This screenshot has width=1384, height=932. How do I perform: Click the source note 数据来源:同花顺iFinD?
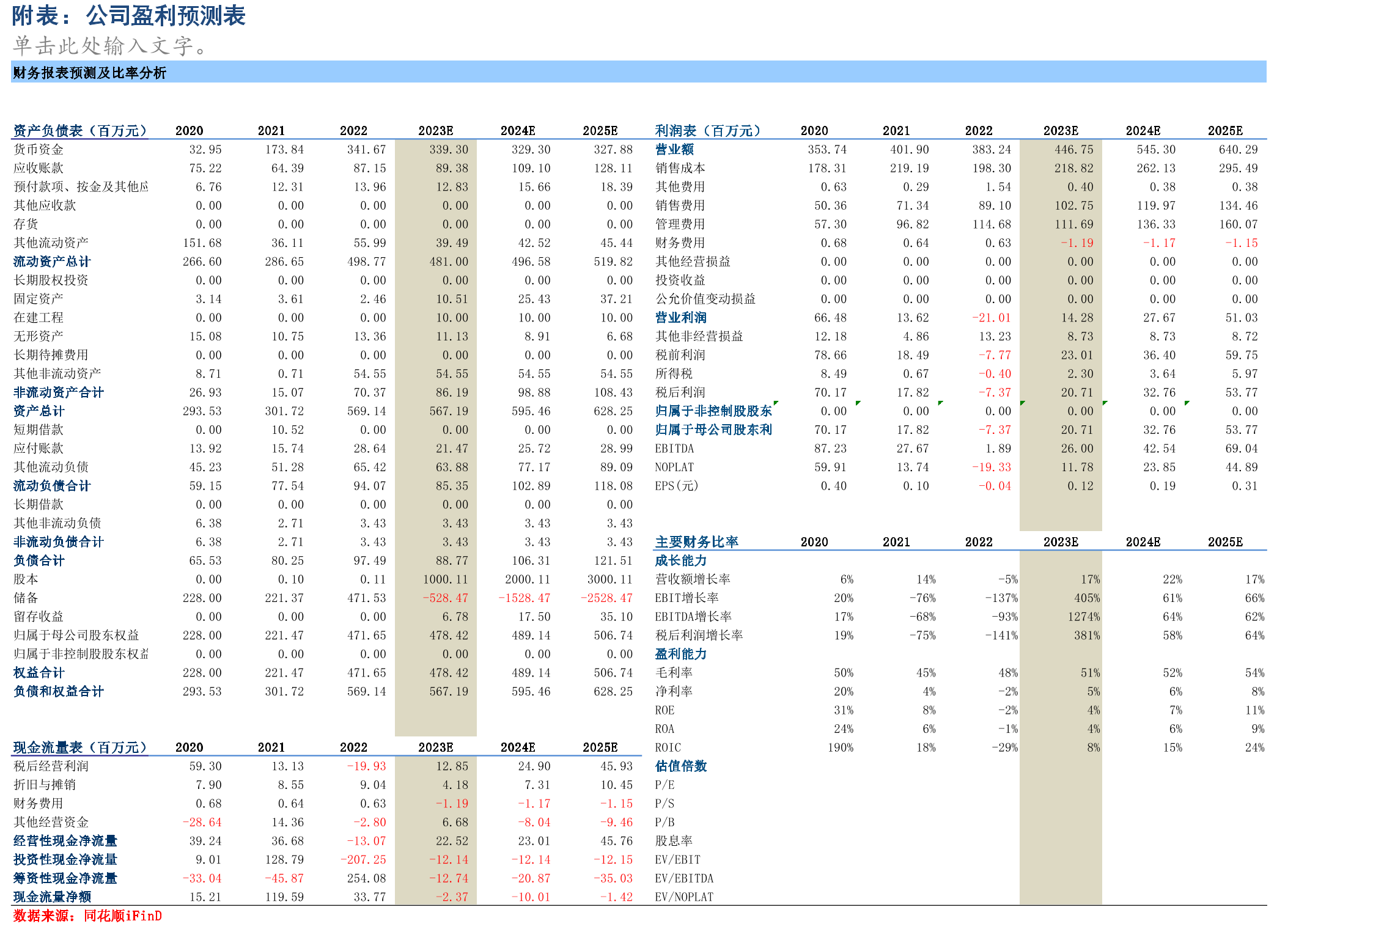point(87,915)
